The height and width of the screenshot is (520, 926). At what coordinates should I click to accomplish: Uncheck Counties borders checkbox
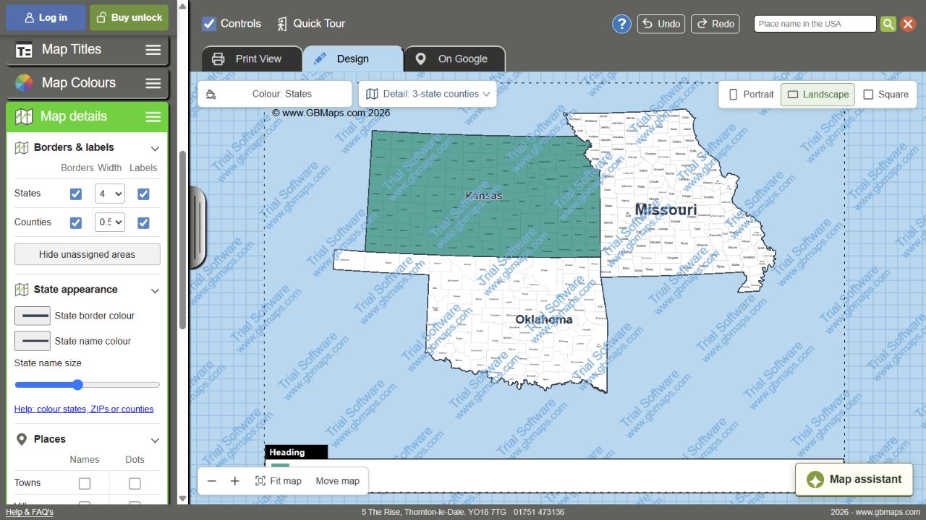(x=76, y=222)
